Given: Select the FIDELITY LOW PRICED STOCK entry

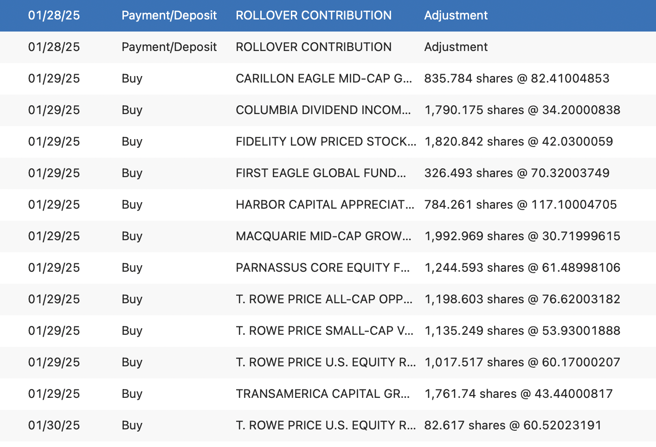Looking at the screenshot, I should (328, 142).
